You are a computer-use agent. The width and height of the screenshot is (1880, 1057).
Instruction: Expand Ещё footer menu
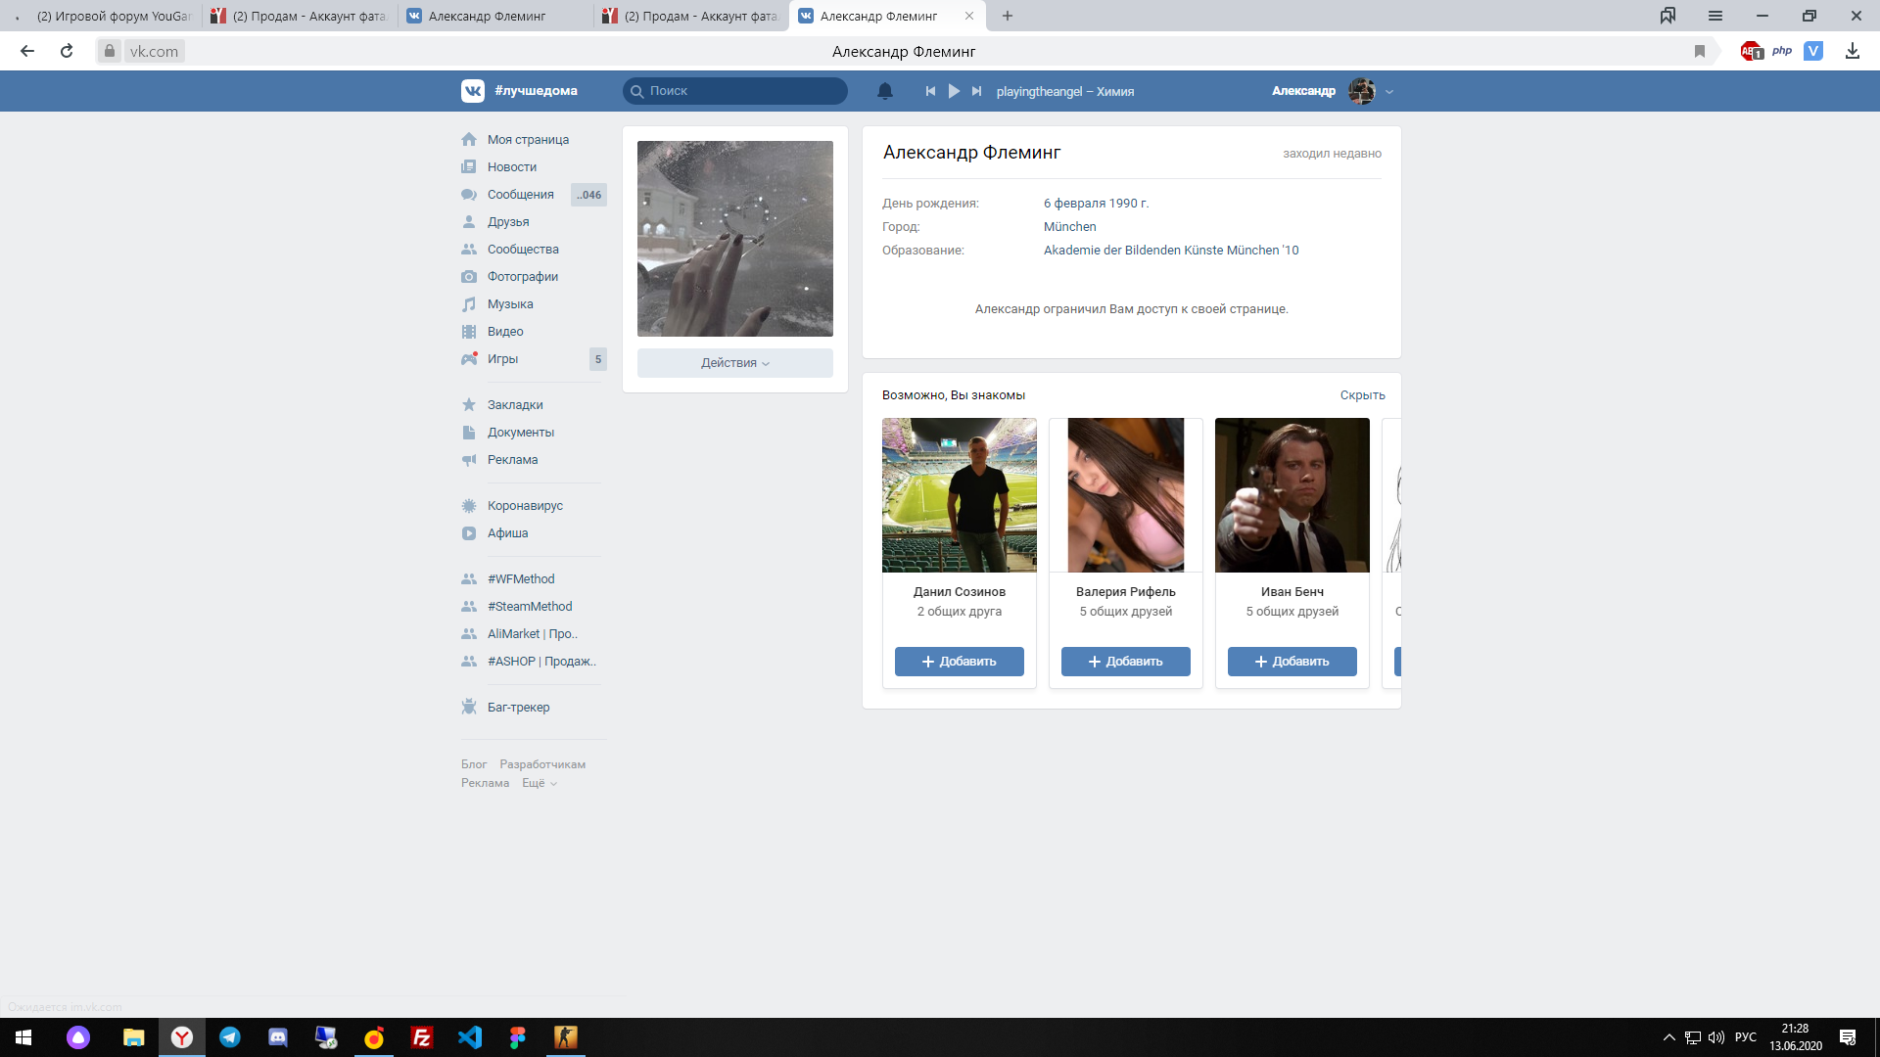[539, 783]
